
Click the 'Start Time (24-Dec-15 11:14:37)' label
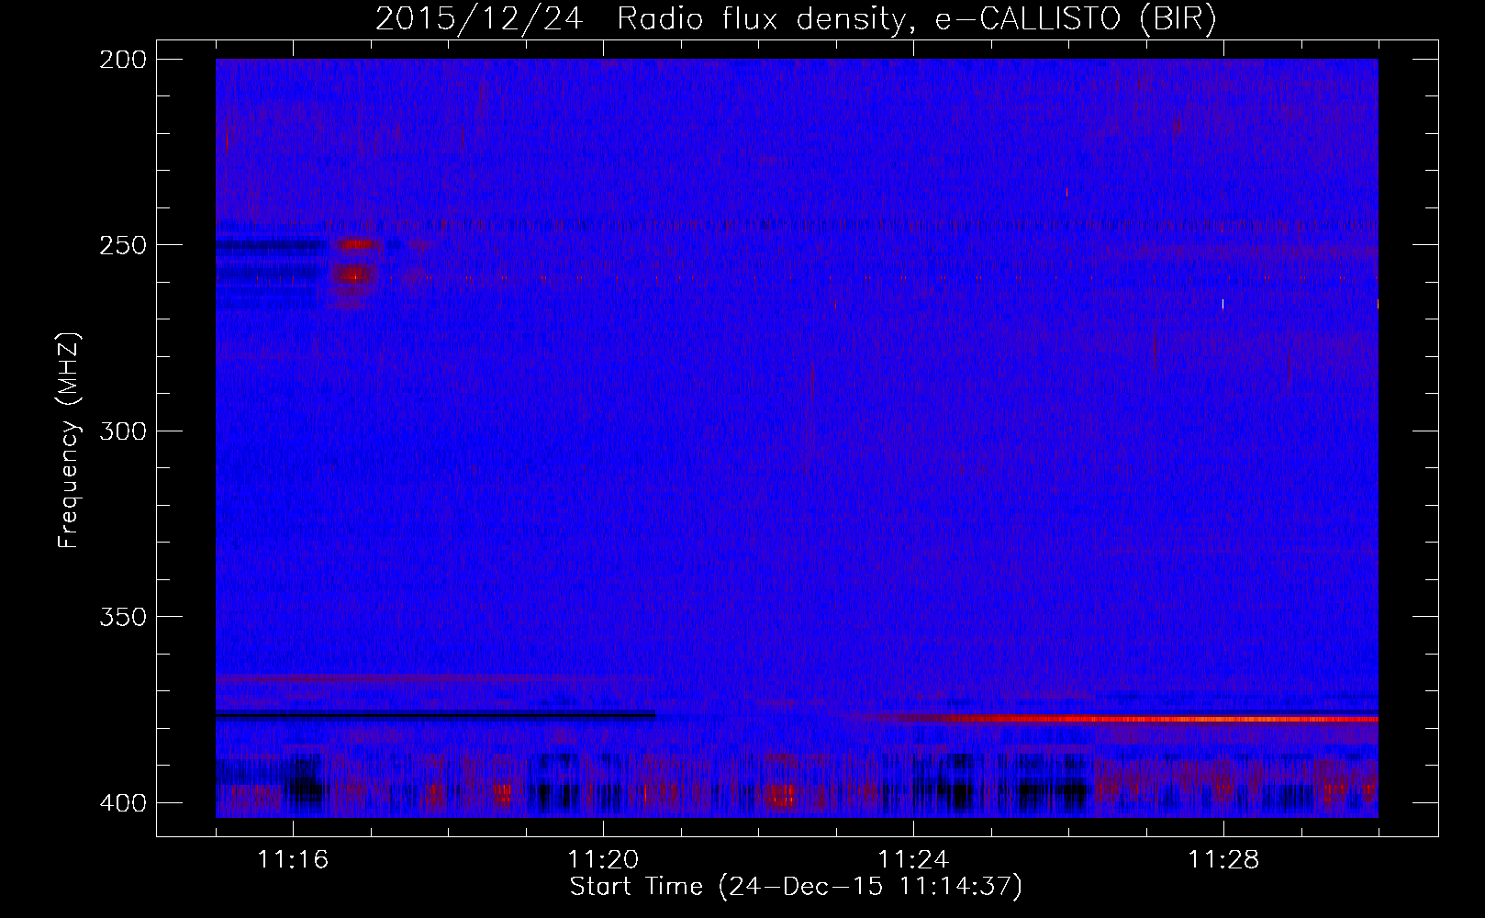tap(796, 887)
